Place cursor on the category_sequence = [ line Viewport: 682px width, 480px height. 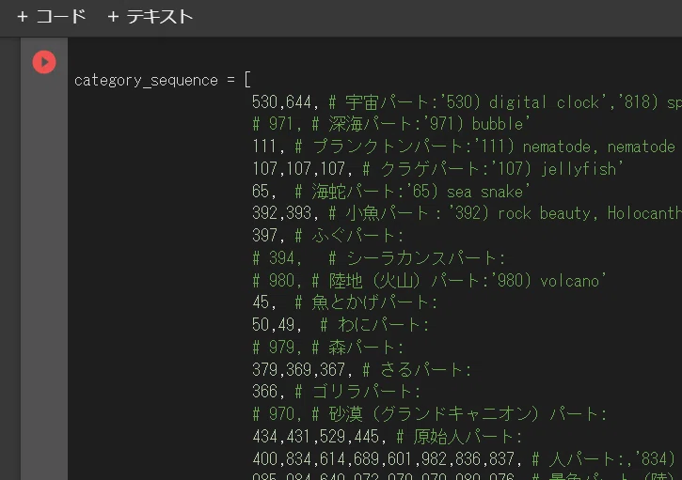click(x=162, y=81)
